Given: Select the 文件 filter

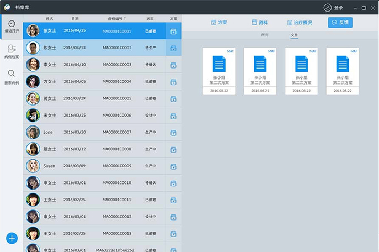Looking at the screenshot, I should point(295,35).
